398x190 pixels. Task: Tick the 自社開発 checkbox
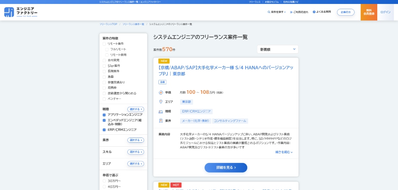tap(104, 60)
